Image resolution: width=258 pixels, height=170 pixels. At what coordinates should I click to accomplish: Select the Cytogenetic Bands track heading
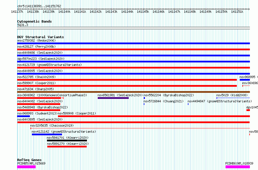pos(34,21)
